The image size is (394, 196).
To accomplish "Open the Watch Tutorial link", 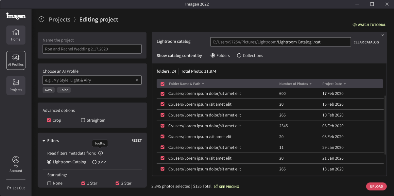I will point(369,25).
